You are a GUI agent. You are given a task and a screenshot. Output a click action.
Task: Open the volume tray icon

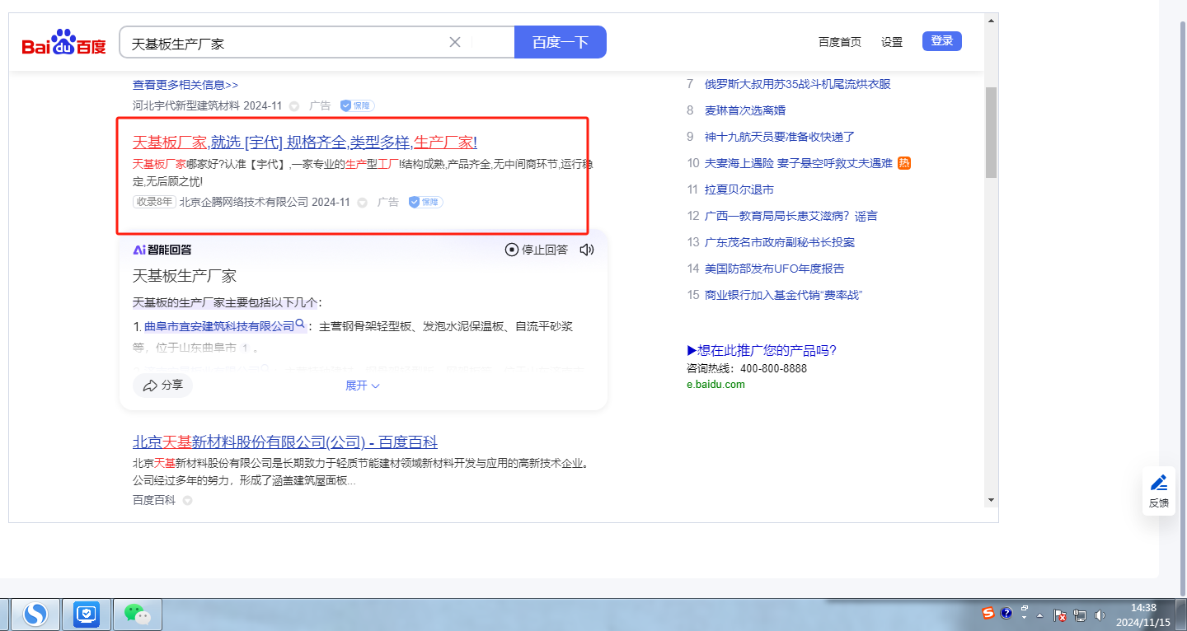[x=1100, y=615]
